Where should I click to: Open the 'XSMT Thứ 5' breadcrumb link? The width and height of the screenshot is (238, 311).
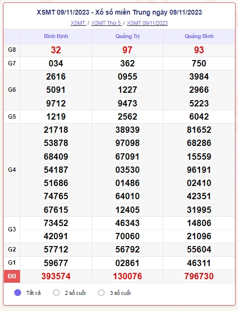tap(106, 23)
